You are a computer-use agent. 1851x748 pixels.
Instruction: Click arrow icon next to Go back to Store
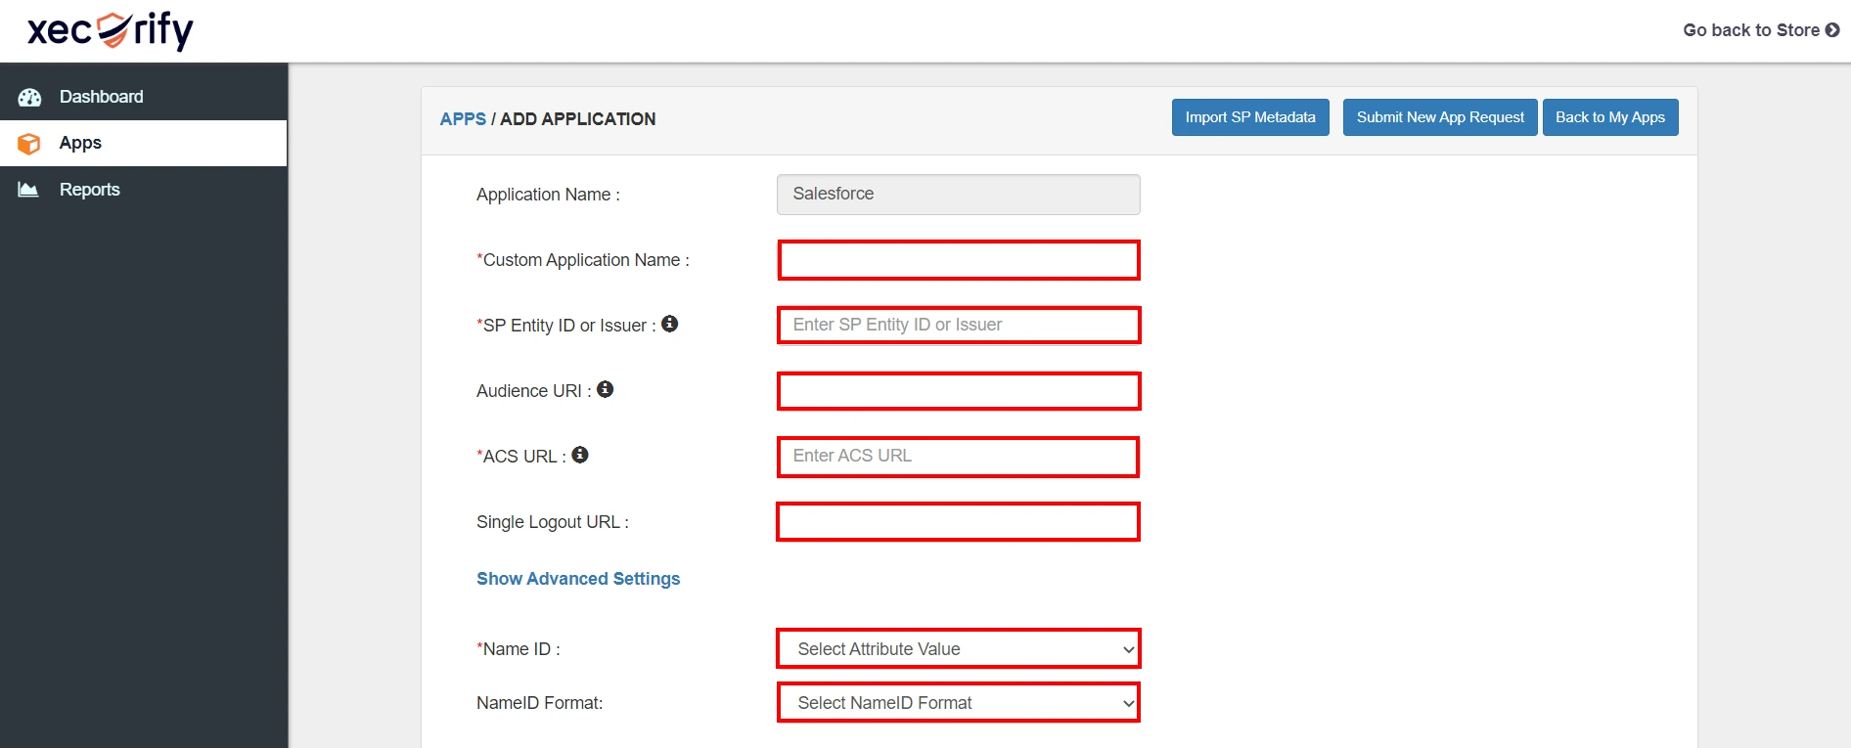coord(1832,30)
